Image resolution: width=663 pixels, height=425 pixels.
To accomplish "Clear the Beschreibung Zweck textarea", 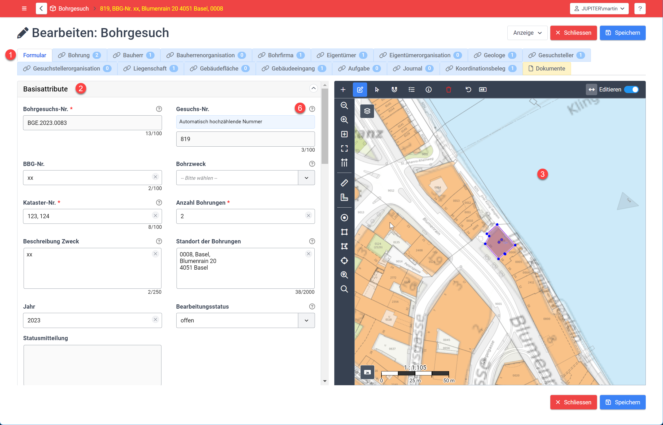I will click(155, 254).
